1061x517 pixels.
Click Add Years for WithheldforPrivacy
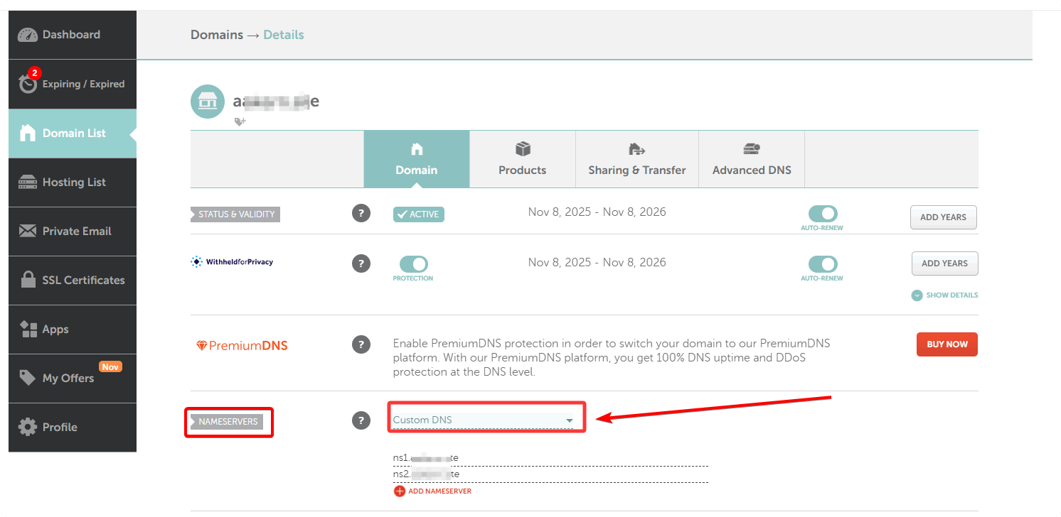(944, 263)
